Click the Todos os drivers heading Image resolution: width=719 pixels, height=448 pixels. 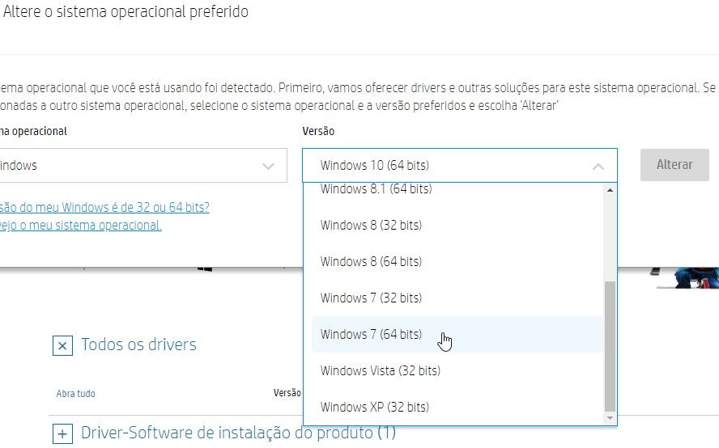138,344
